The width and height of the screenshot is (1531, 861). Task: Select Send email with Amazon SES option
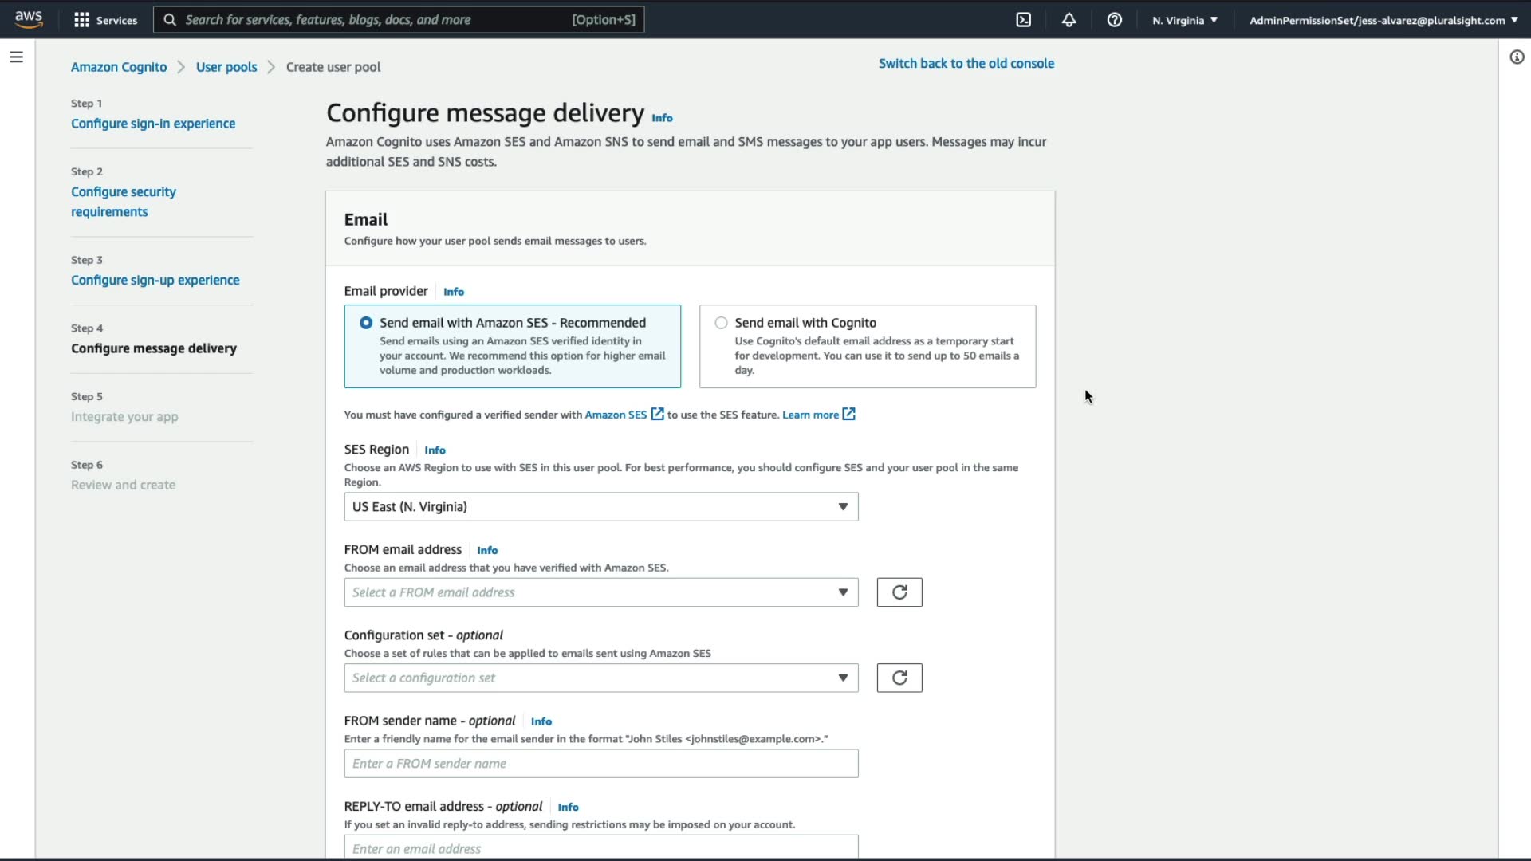click(x=366, y=323)
